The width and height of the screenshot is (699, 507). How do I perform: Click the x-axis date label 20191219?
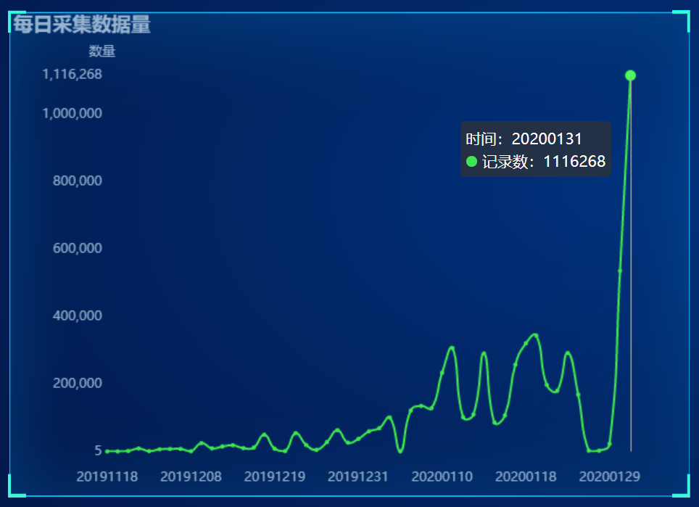pyautogui.click(x=275, y=477)
